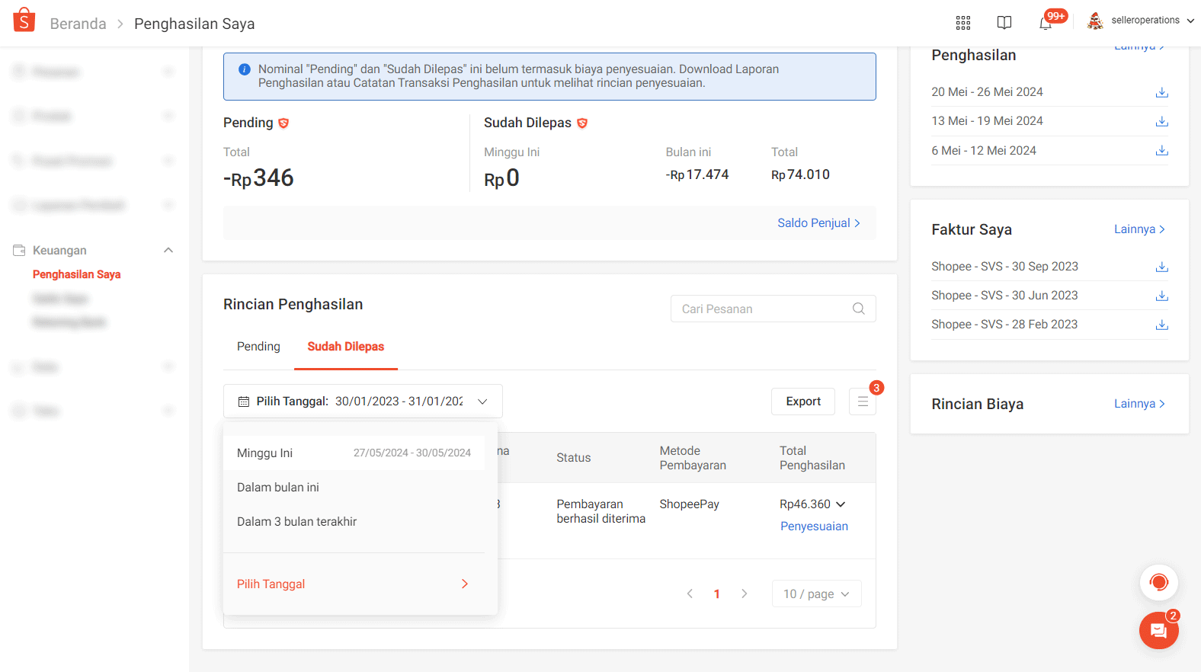The height and width of the screenshot is (672, 1201).
Task: Download the Shopee SVS 30 Sep 2023 invoice
Action: (x=1161, y=267)
